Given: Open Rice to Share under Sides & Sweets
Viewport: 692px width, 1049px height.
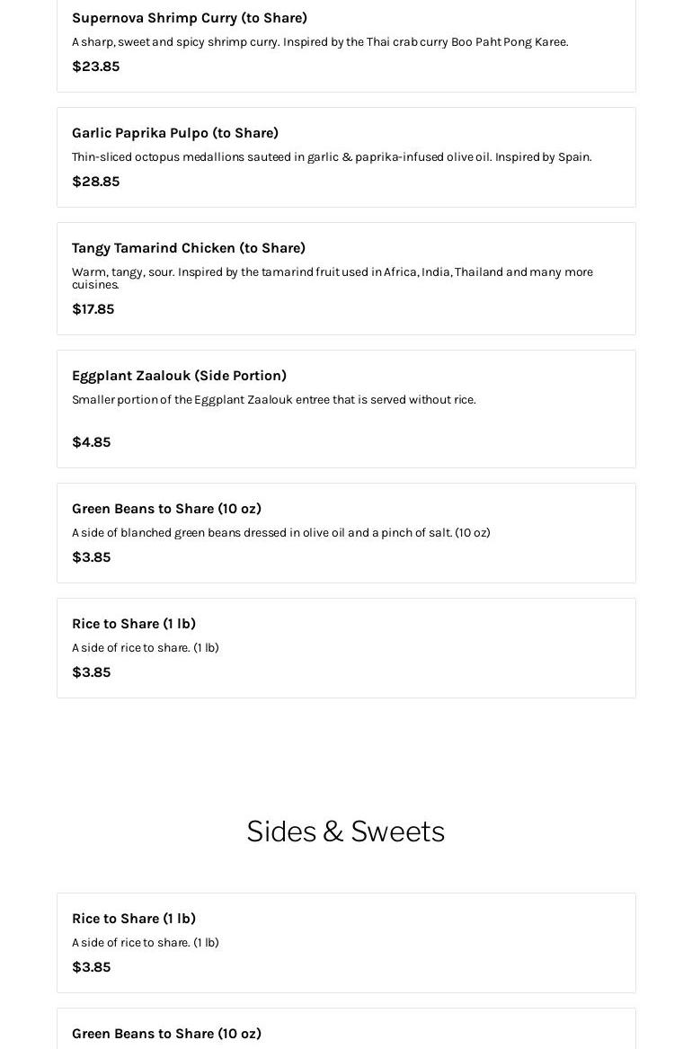Looking at the screenshot, I should click(x=134, y=919).
